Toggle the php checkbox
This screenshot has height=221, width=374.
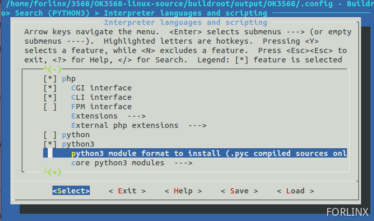(x=50, y=79)
